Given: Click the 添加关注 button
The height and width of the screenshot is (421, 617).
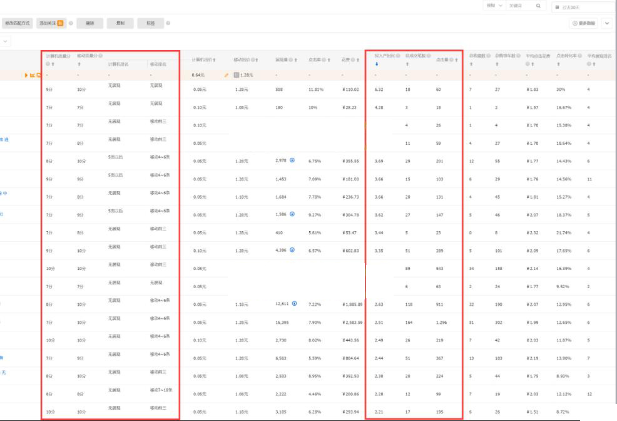Looking at the screenshot, I should 51,23.
